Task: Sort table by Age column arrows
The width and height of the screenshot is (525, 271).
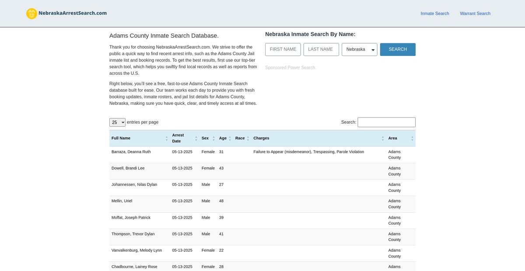Action: click(230, 138)
